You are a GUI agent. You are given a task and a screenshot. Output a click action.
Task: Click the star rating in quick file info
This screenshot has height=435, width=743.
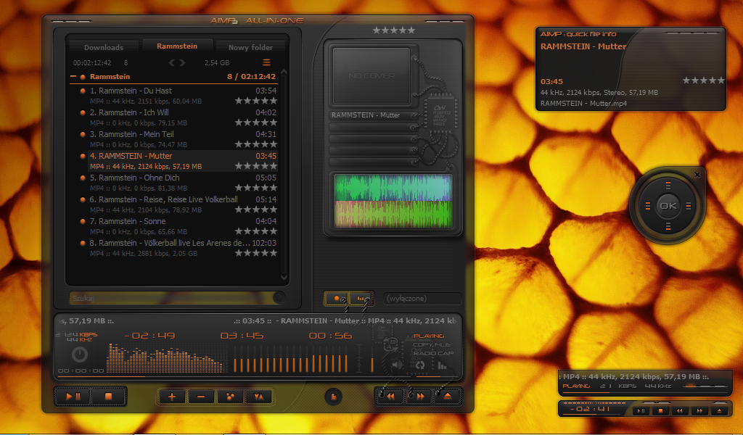tap(704, 80)
